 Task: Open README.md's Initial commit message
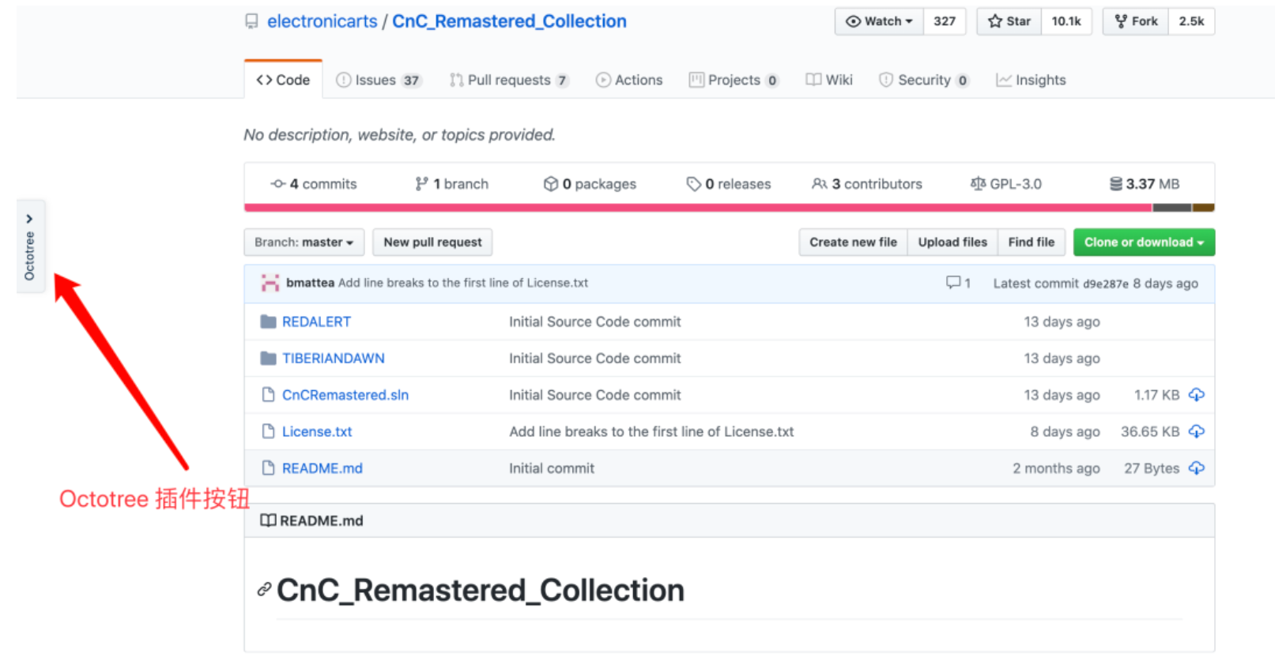tap(552, 468)
